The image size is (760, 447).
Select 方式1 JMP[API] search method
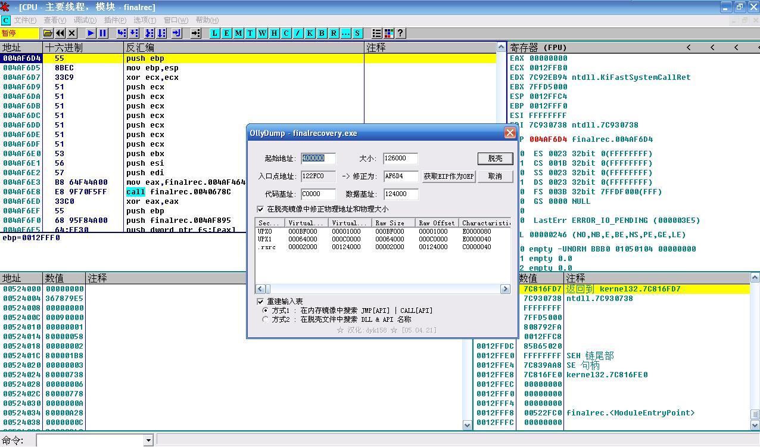[266, 311]
